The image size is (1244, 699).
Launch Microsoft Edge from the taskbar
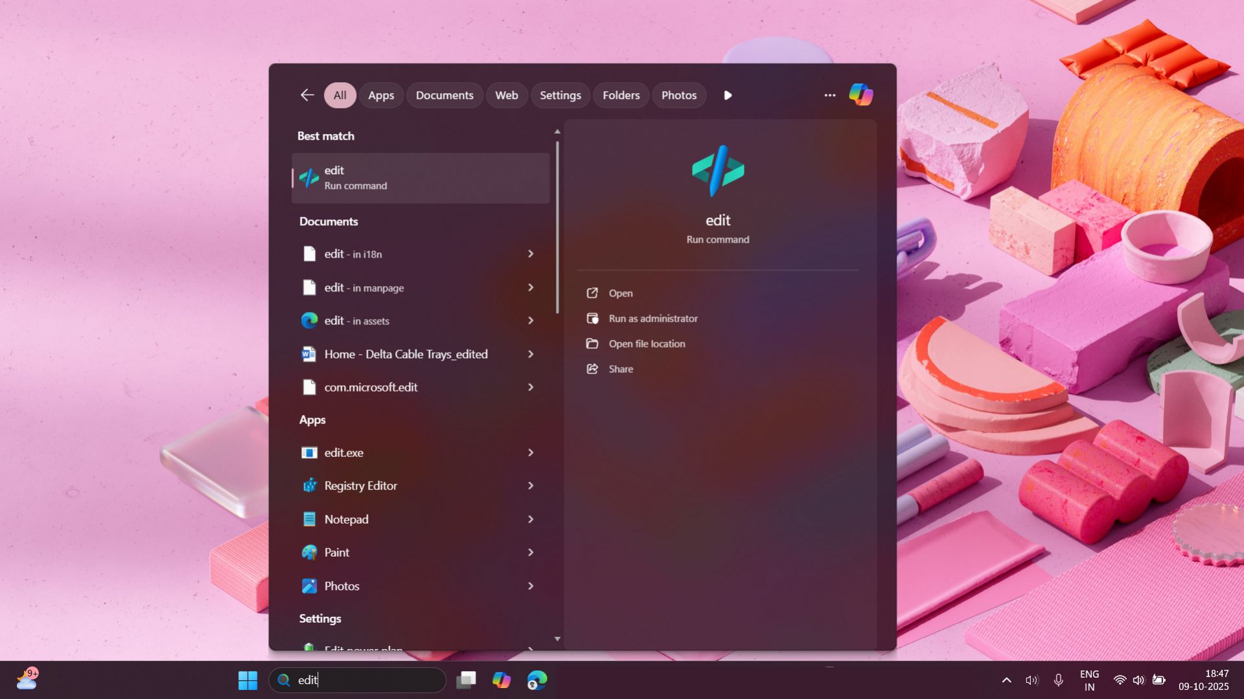point(536,680)
